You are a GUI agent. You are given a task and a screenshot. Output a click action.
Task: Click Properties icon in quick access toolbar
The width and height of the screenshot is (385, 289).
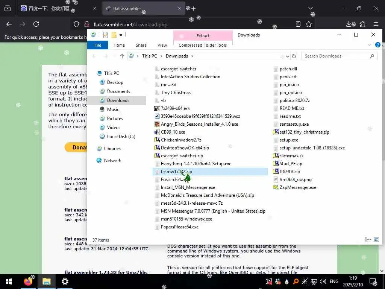tap(106, 35)
